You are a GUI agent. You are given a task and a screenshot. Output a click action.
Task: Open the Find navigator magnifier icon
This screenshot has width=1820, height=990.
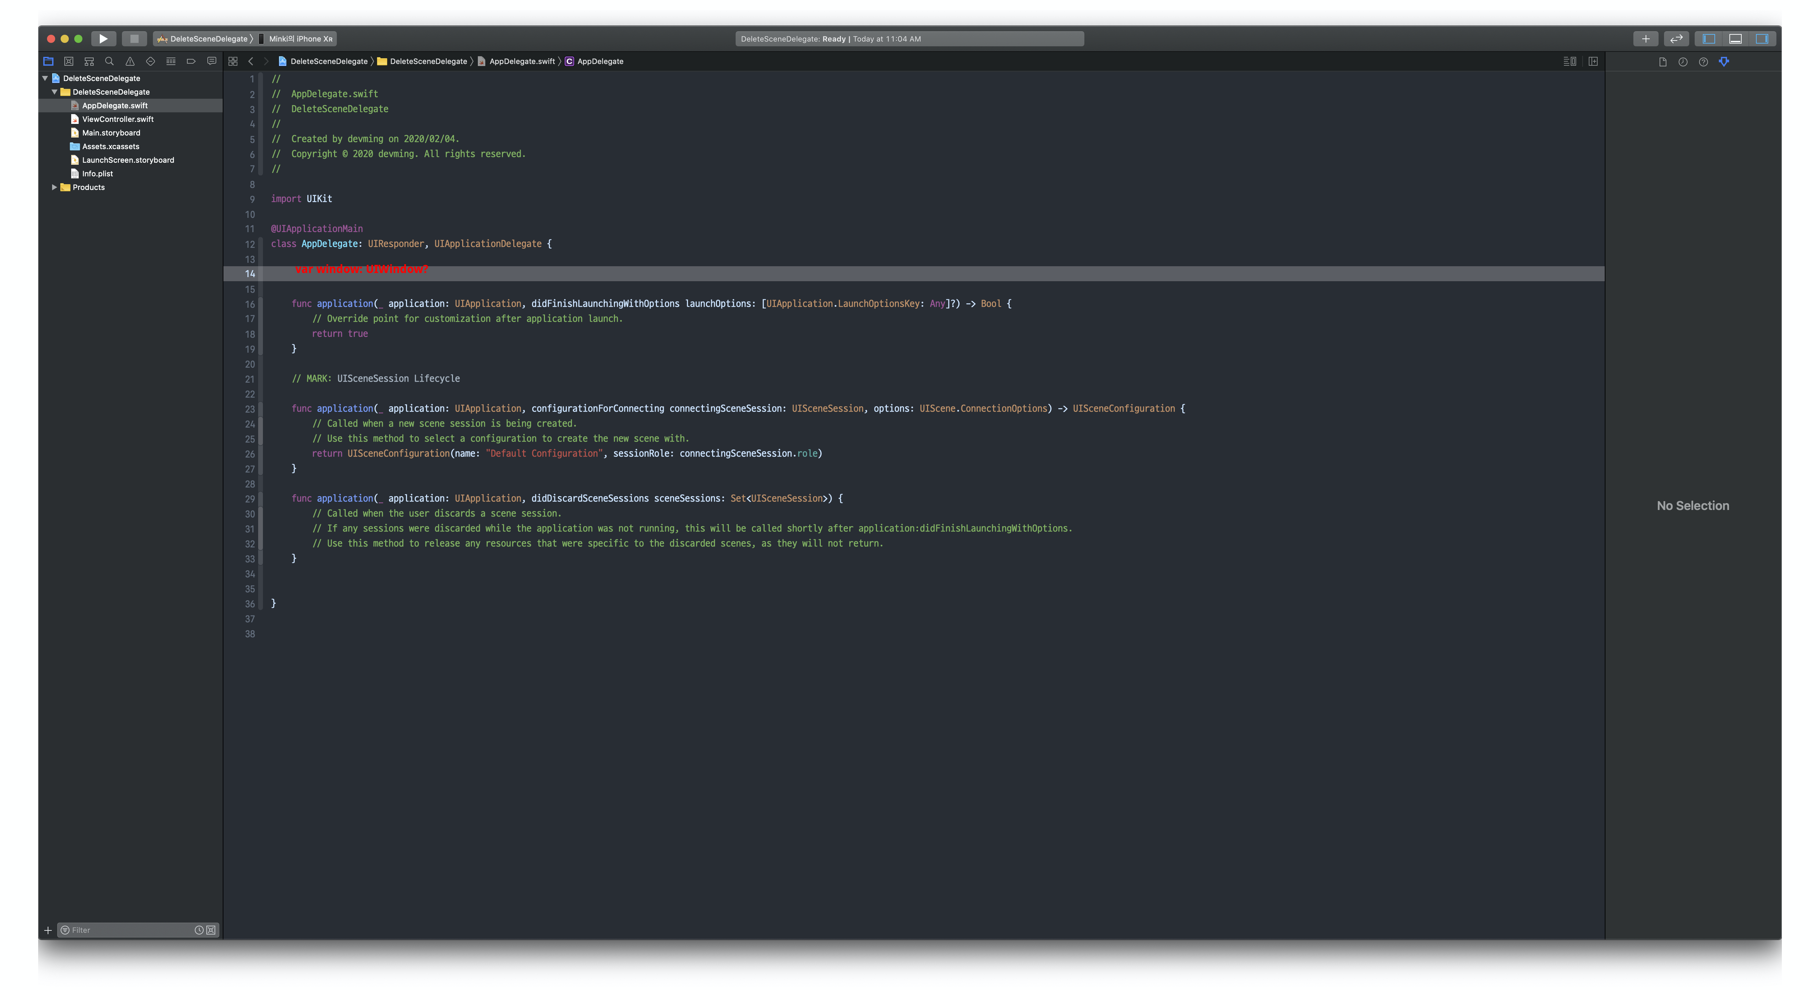tap(110, 61)
